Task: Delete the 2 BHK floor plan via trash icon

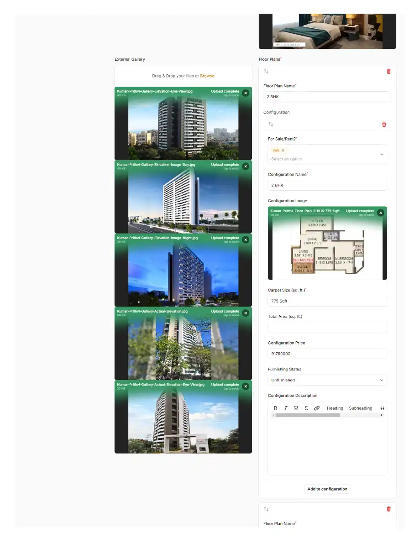Action: click(x=388, y=71)
